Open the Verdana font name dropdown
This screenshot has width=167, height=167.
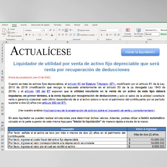coord(41,30)
